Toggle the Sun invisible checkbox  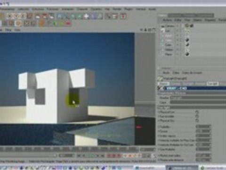(x=197, y=116)
